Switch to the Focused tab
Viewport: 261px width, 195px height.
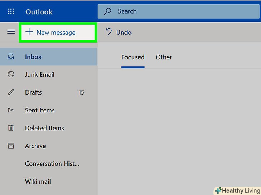pos(133,57)
